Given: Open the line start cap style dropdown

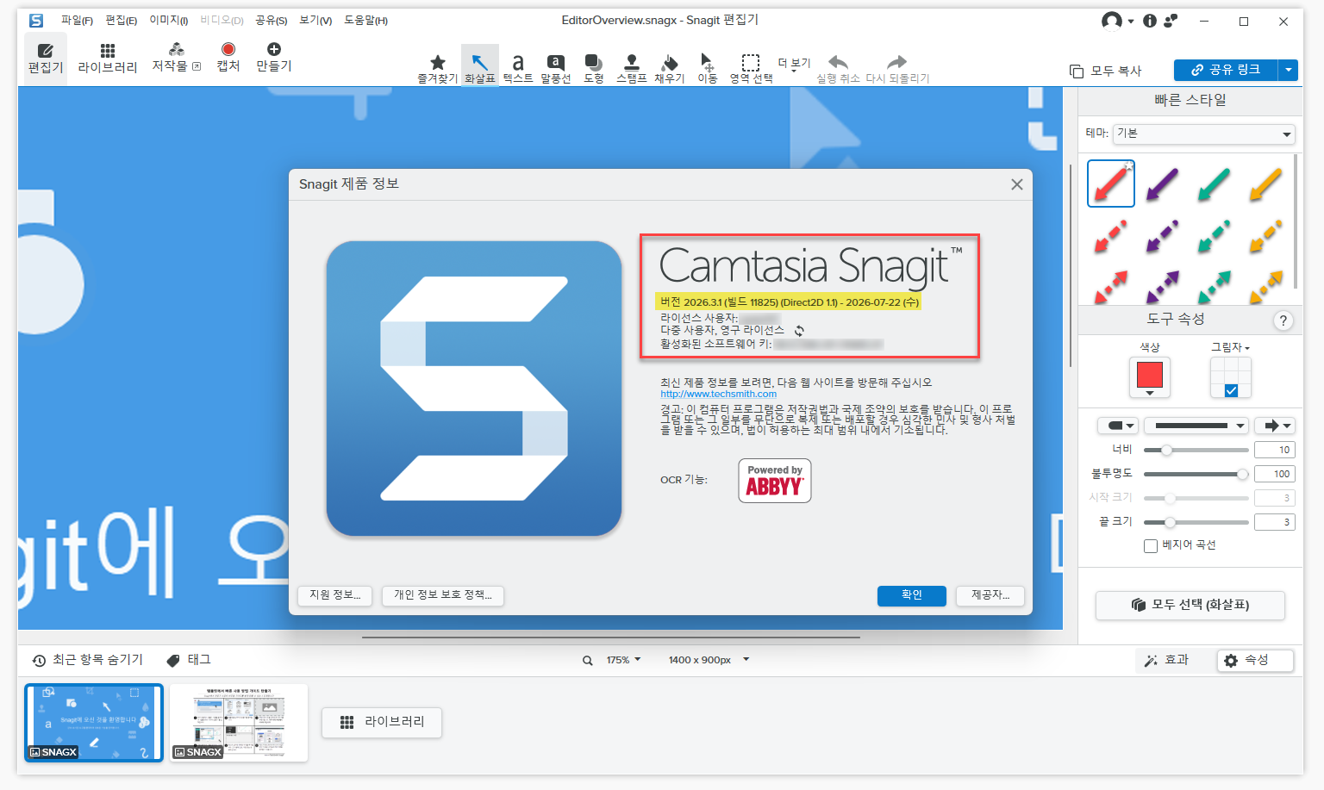Looking at the screenshot, I should click(x=1119, y=426).
